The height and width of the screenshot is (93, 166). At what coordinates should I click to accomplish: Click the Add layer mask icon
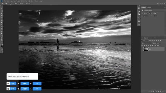click(154, 91)
